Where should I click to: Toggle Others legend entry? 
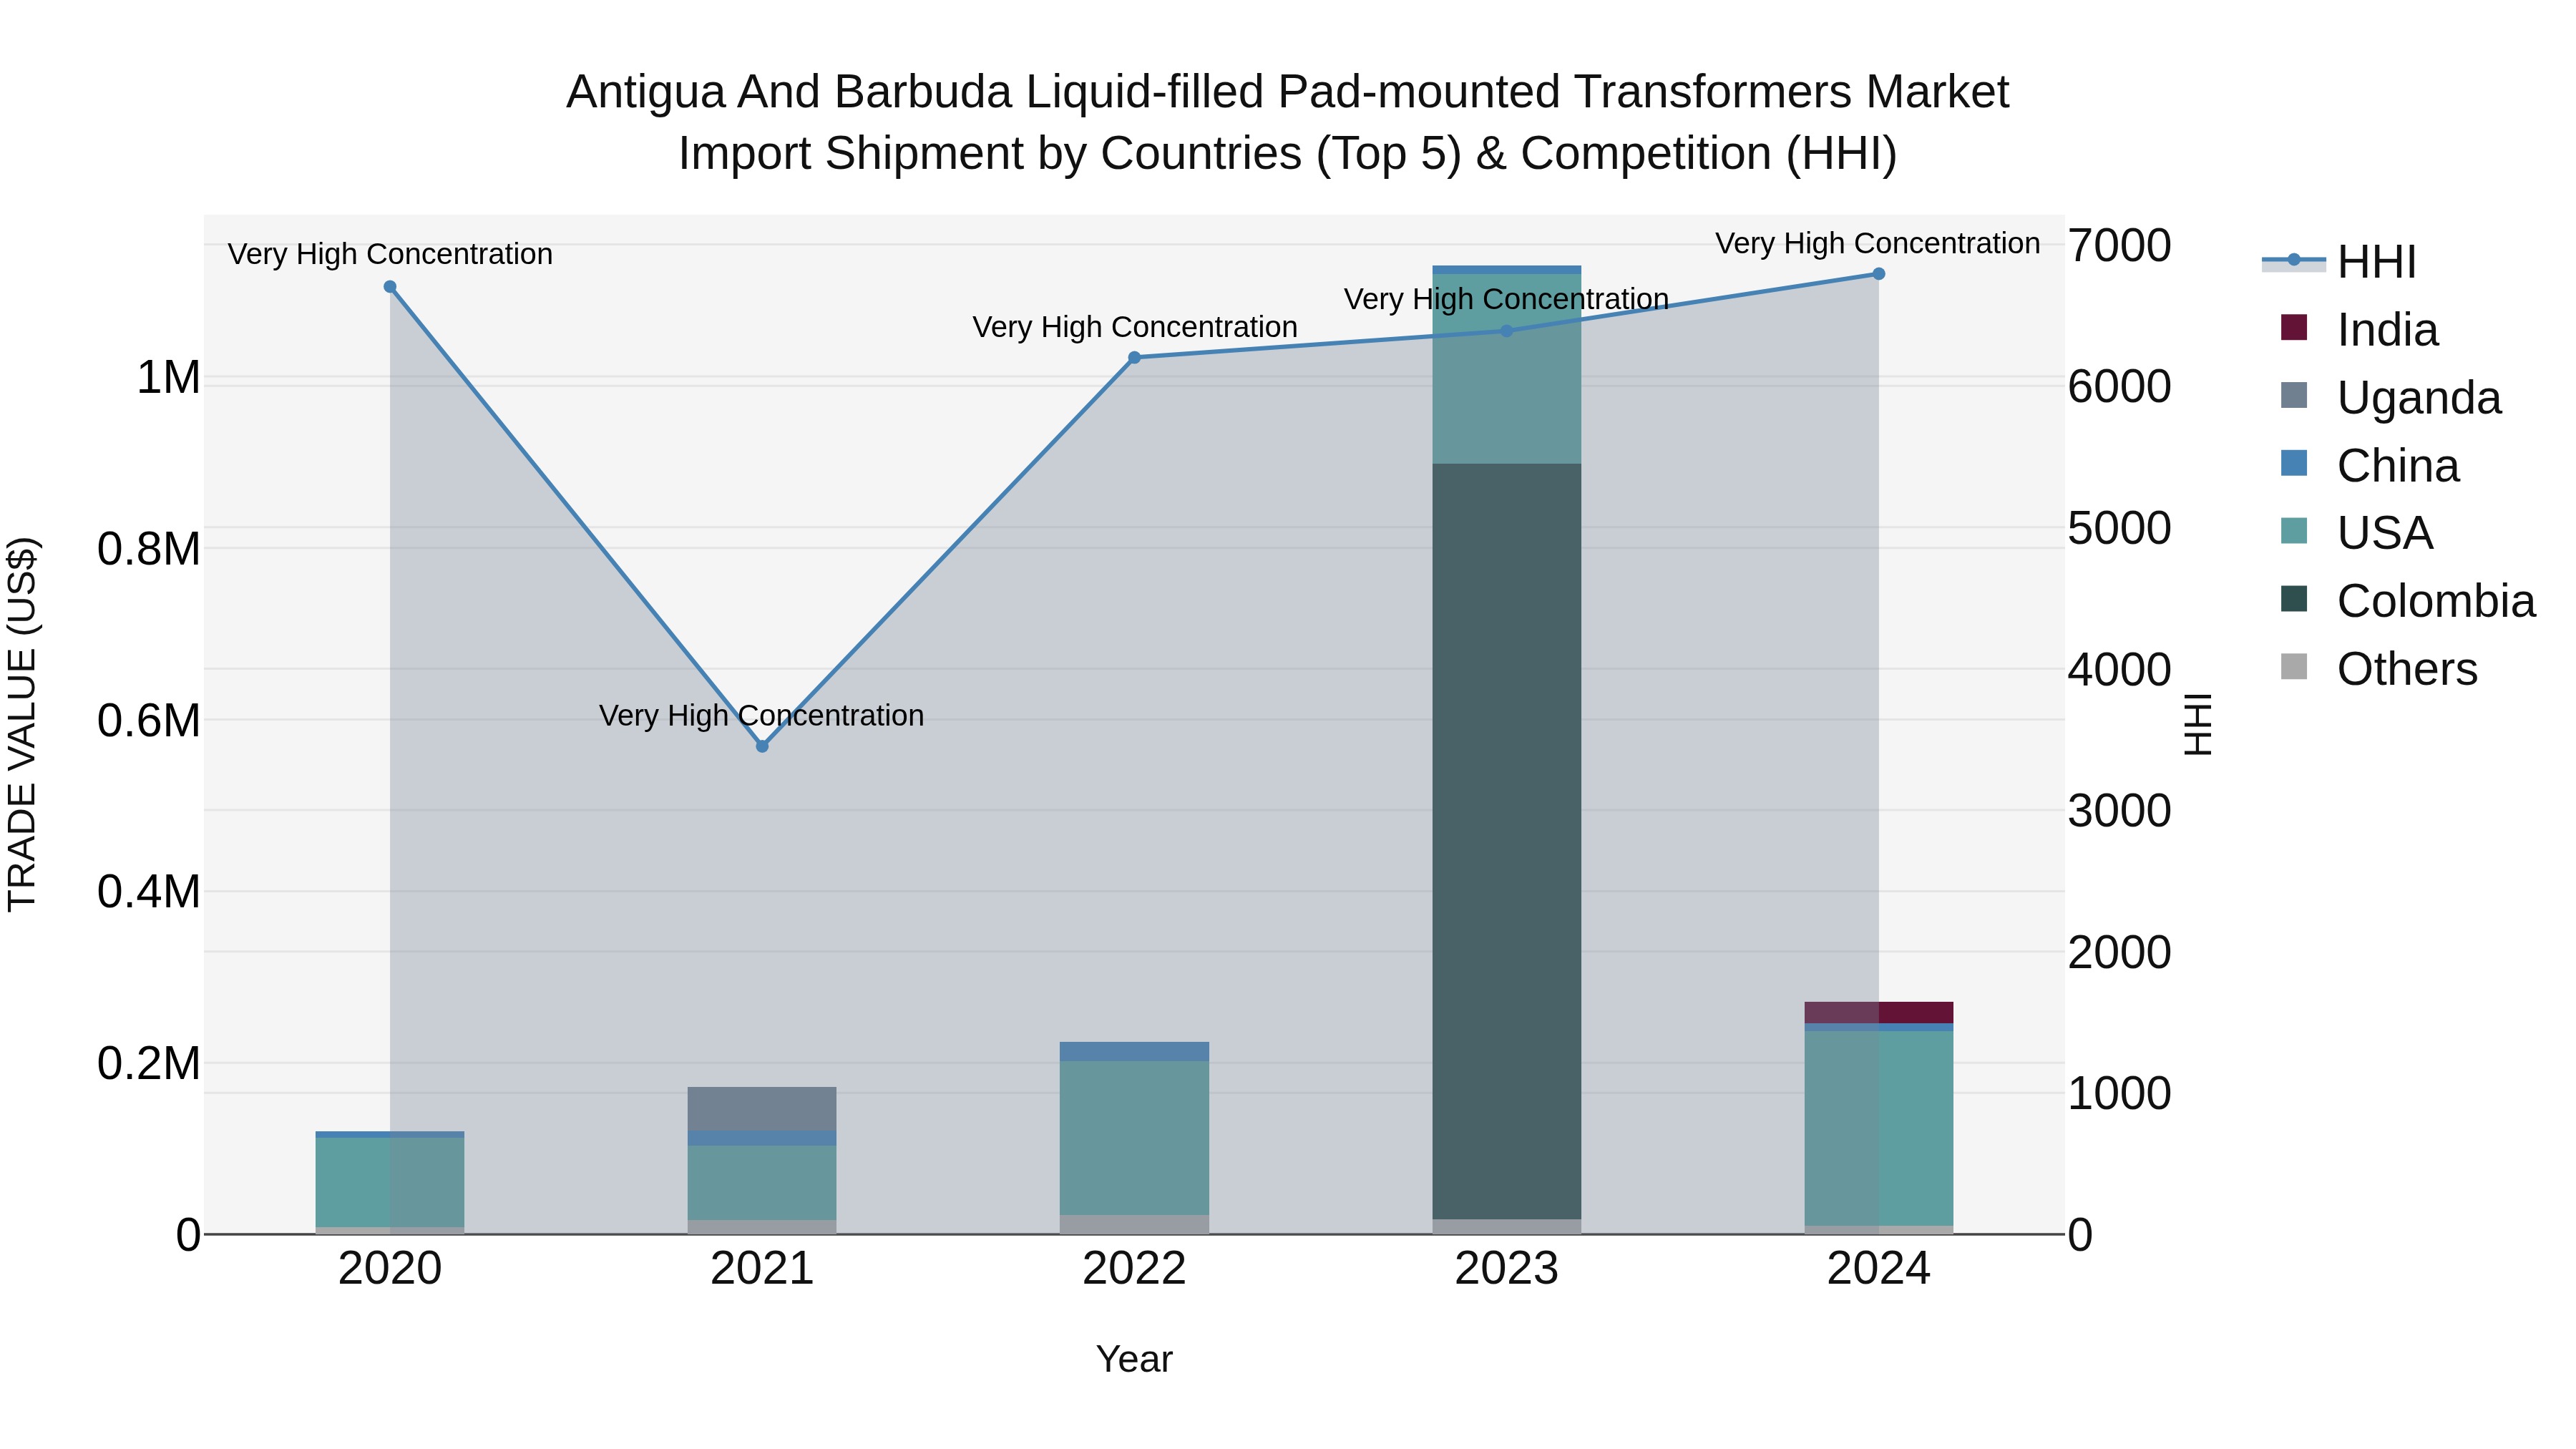pos(2379,668)
